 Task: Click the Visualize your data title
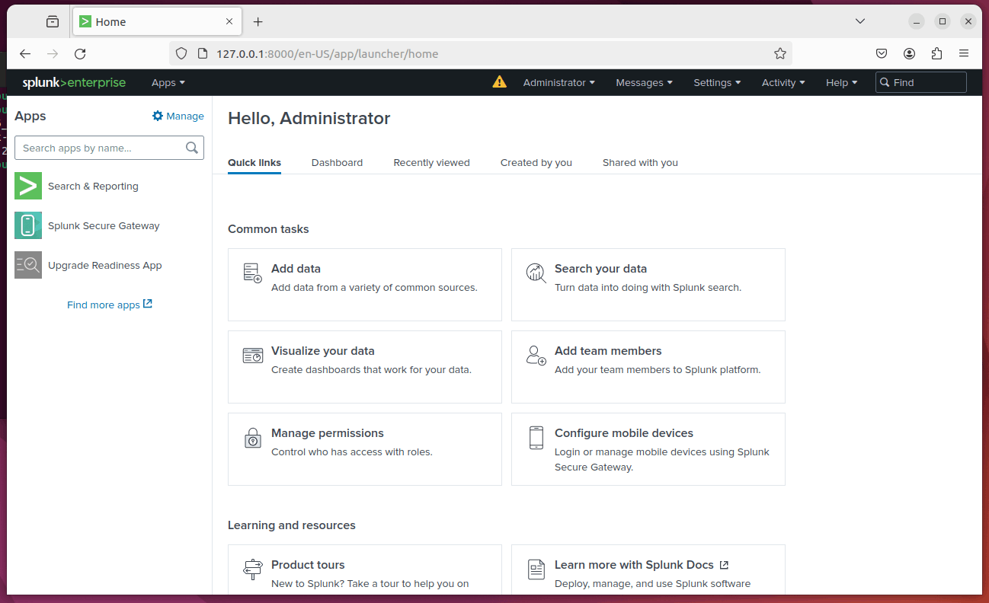tap(323, 351)
